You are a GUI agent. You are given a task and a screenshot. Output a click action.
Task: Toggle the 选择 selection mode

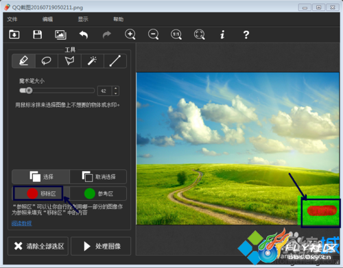41,177
